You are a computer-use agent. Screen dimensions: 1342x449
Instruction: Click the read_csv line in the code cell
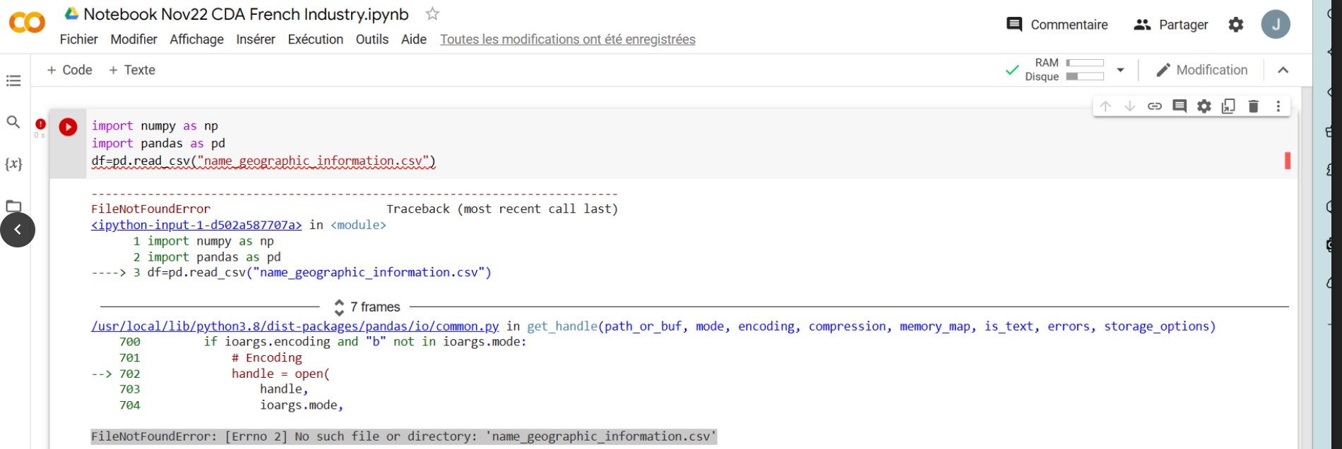263,161
